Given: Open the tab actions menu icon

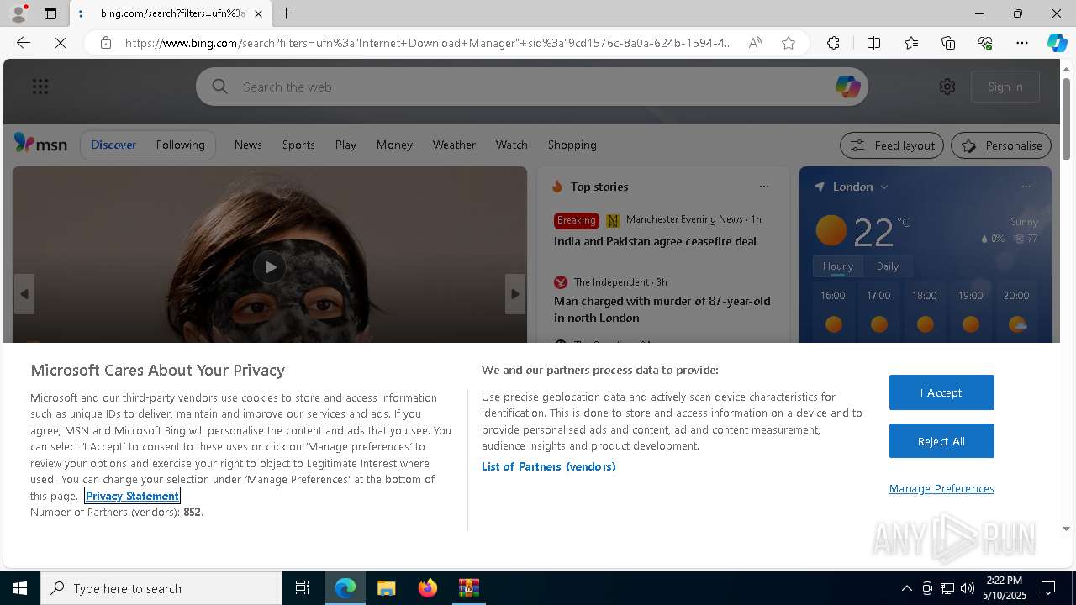Looking at the screenshot, I should tap(50, 13).
